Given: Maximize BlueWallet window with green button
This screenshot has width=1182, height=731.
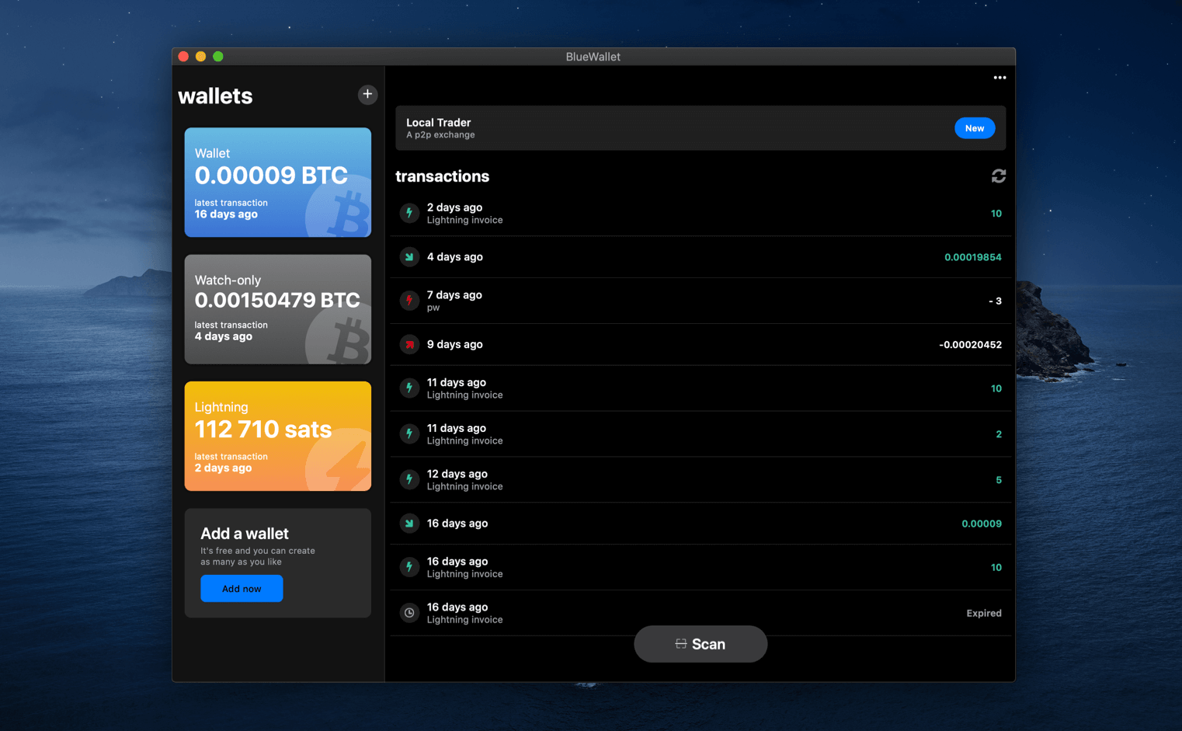Looking at the screenshot, I should (x=218, y=56).
